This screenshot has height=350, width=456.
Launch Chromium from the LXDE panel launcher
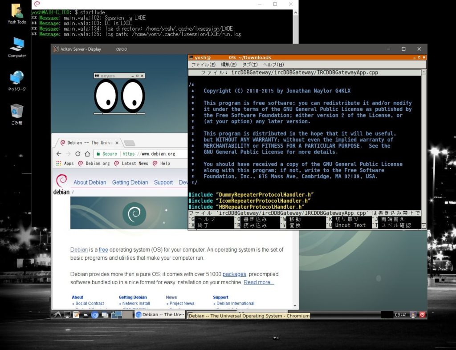point(94,314)
